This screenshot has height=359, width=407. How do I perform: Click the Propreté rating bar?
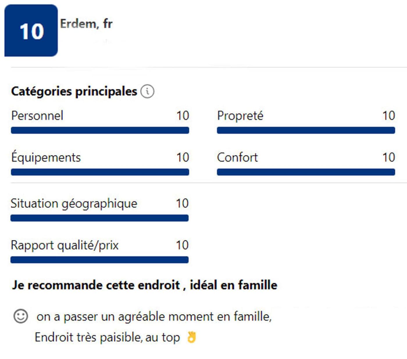point(306,130)
